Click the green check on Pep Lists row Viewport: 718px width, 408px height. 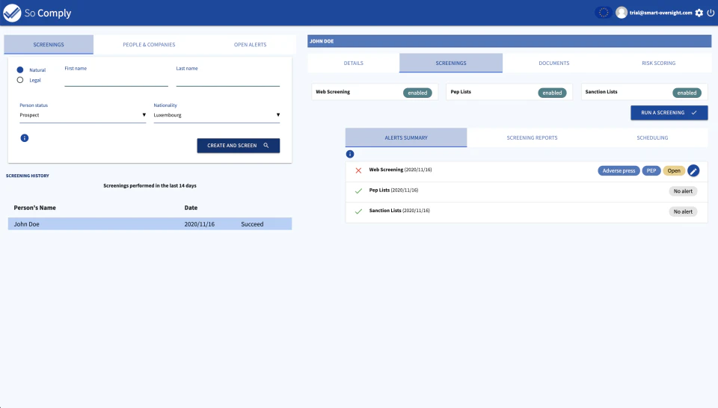358,191
